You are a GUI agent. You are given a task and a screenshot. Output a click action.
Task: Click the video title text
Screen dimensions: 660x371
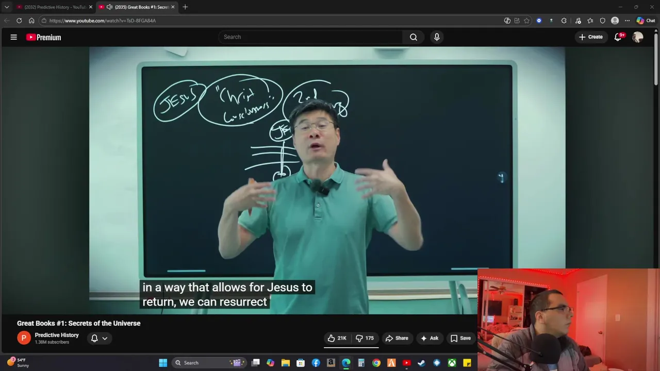coord(78,323)
